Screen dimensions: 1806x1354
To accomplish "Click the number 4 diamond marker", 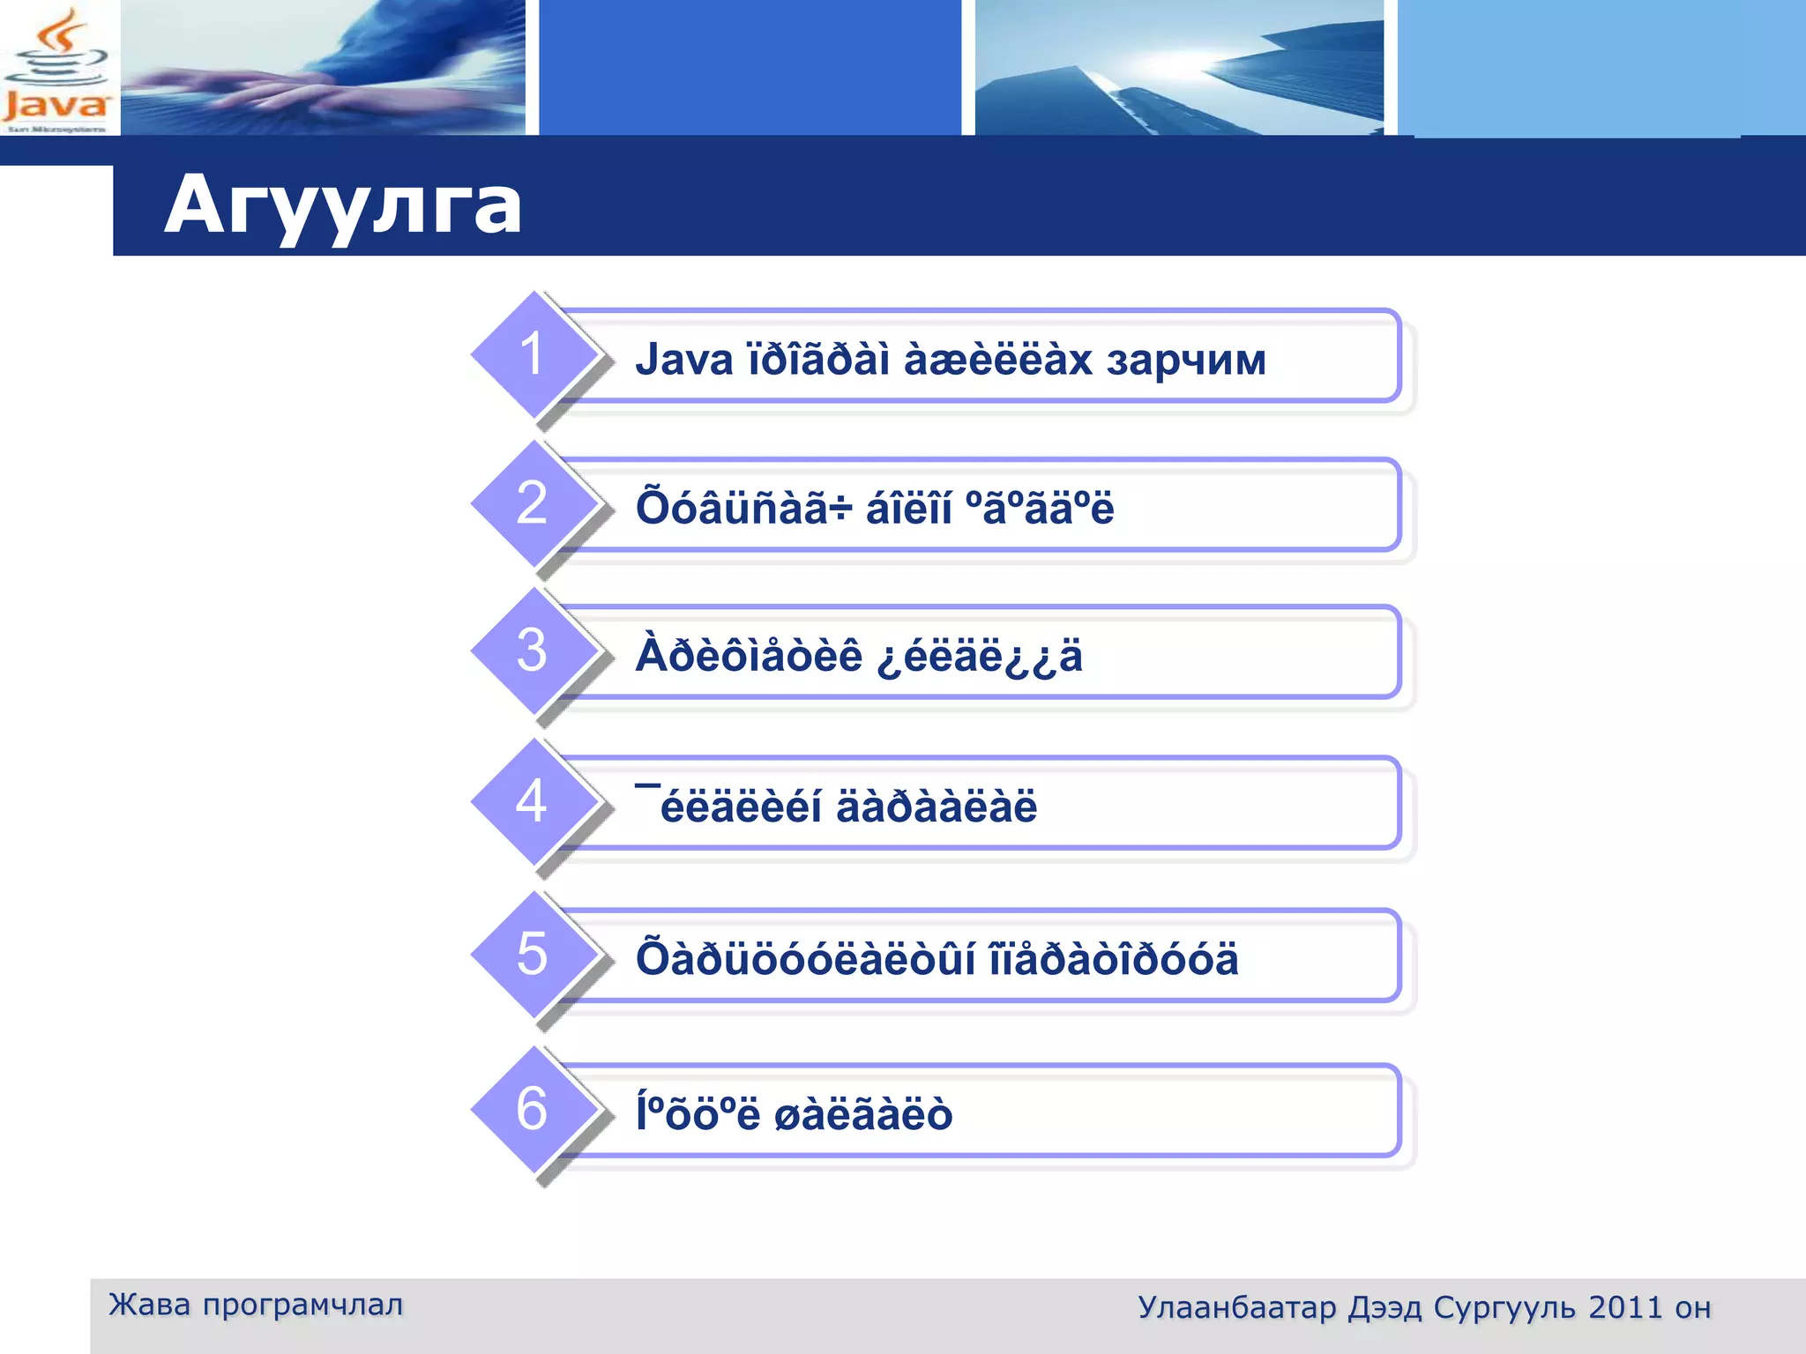I will pos(533,802).
